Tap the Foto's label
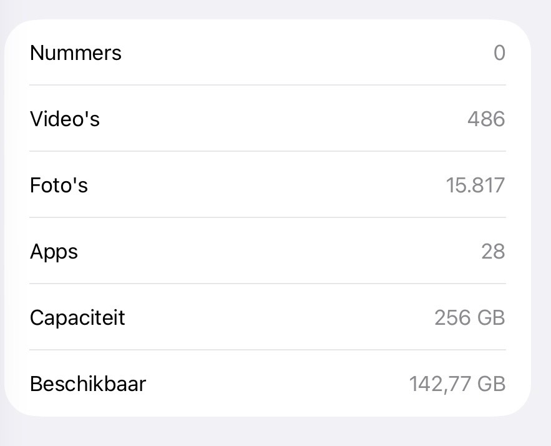 (x=59, y=185)
